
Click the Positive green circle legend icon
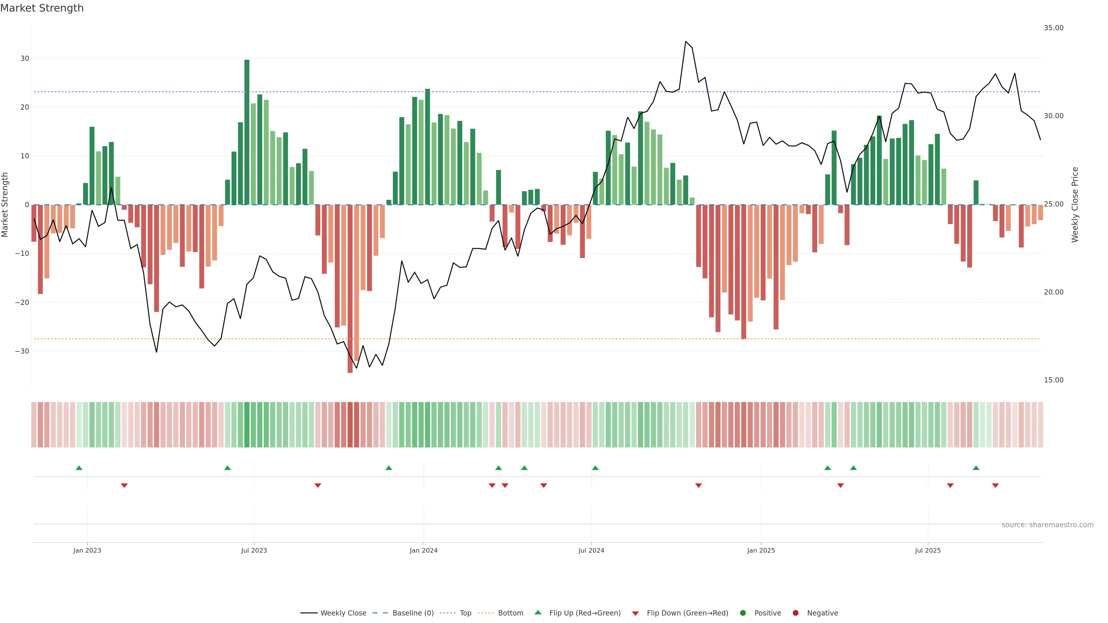(743, 613)
